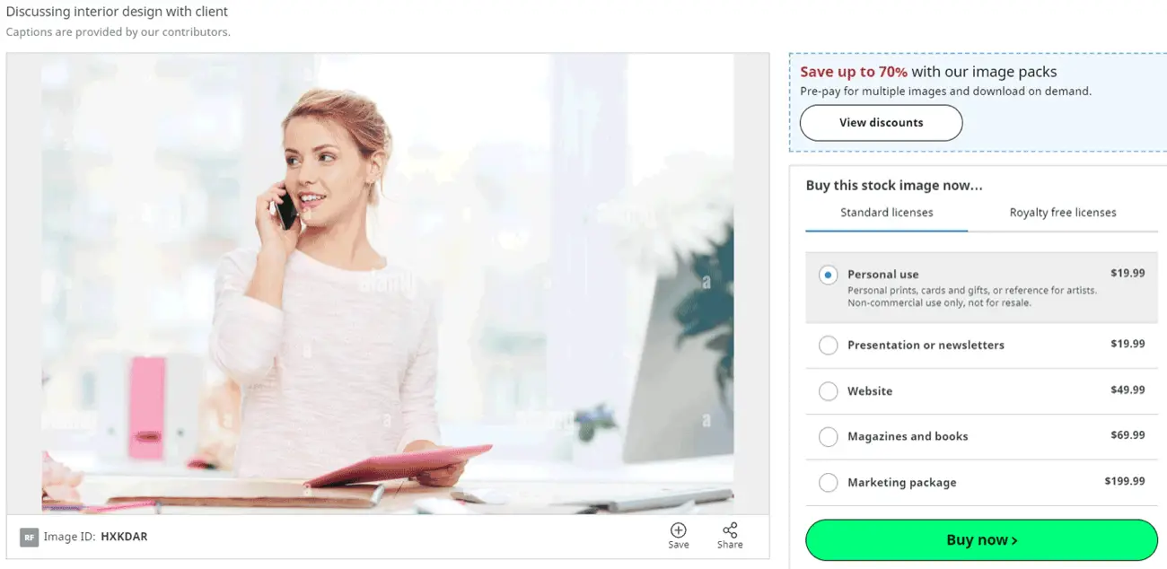Open the Royalty free licenses tab
The width and height of the screenshot is (1167, 569).
click(x=1062, y=213)
